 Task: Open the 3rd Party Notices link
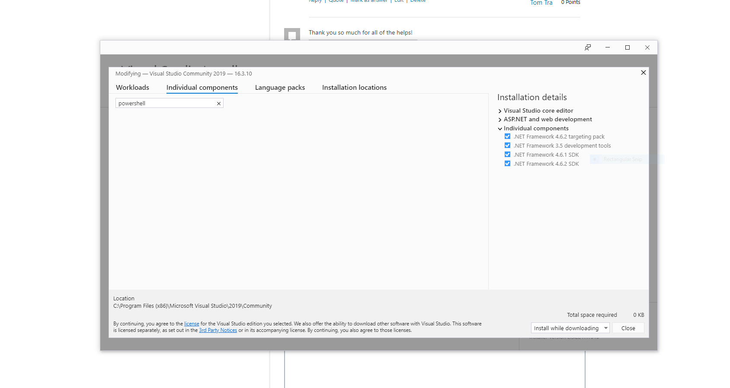[218, 330]
